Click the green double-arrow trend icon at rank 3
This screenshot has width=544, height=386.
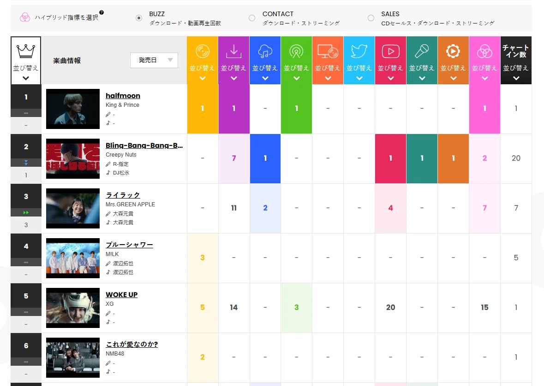[x=26, y=212]
